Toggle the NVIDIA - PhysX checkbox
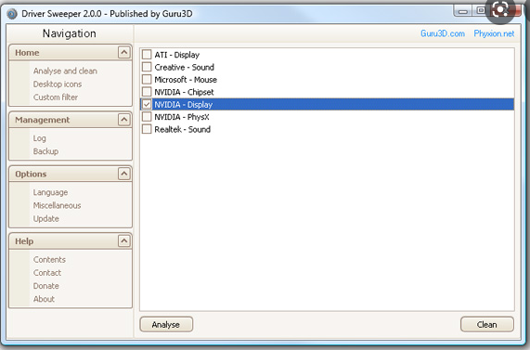 (147, 117)
